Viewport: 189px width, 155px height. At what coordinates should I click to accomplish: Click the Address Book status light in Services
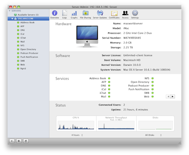[109, 78]
